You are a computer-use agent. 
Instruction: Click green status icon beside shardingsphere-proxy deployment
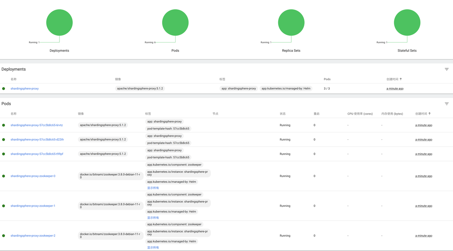[4, 89]
